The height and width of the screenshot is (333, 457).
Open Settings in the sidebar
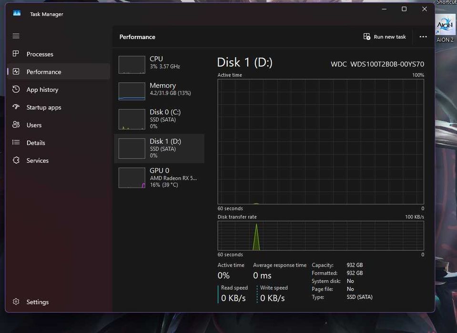tap(59, 302)
